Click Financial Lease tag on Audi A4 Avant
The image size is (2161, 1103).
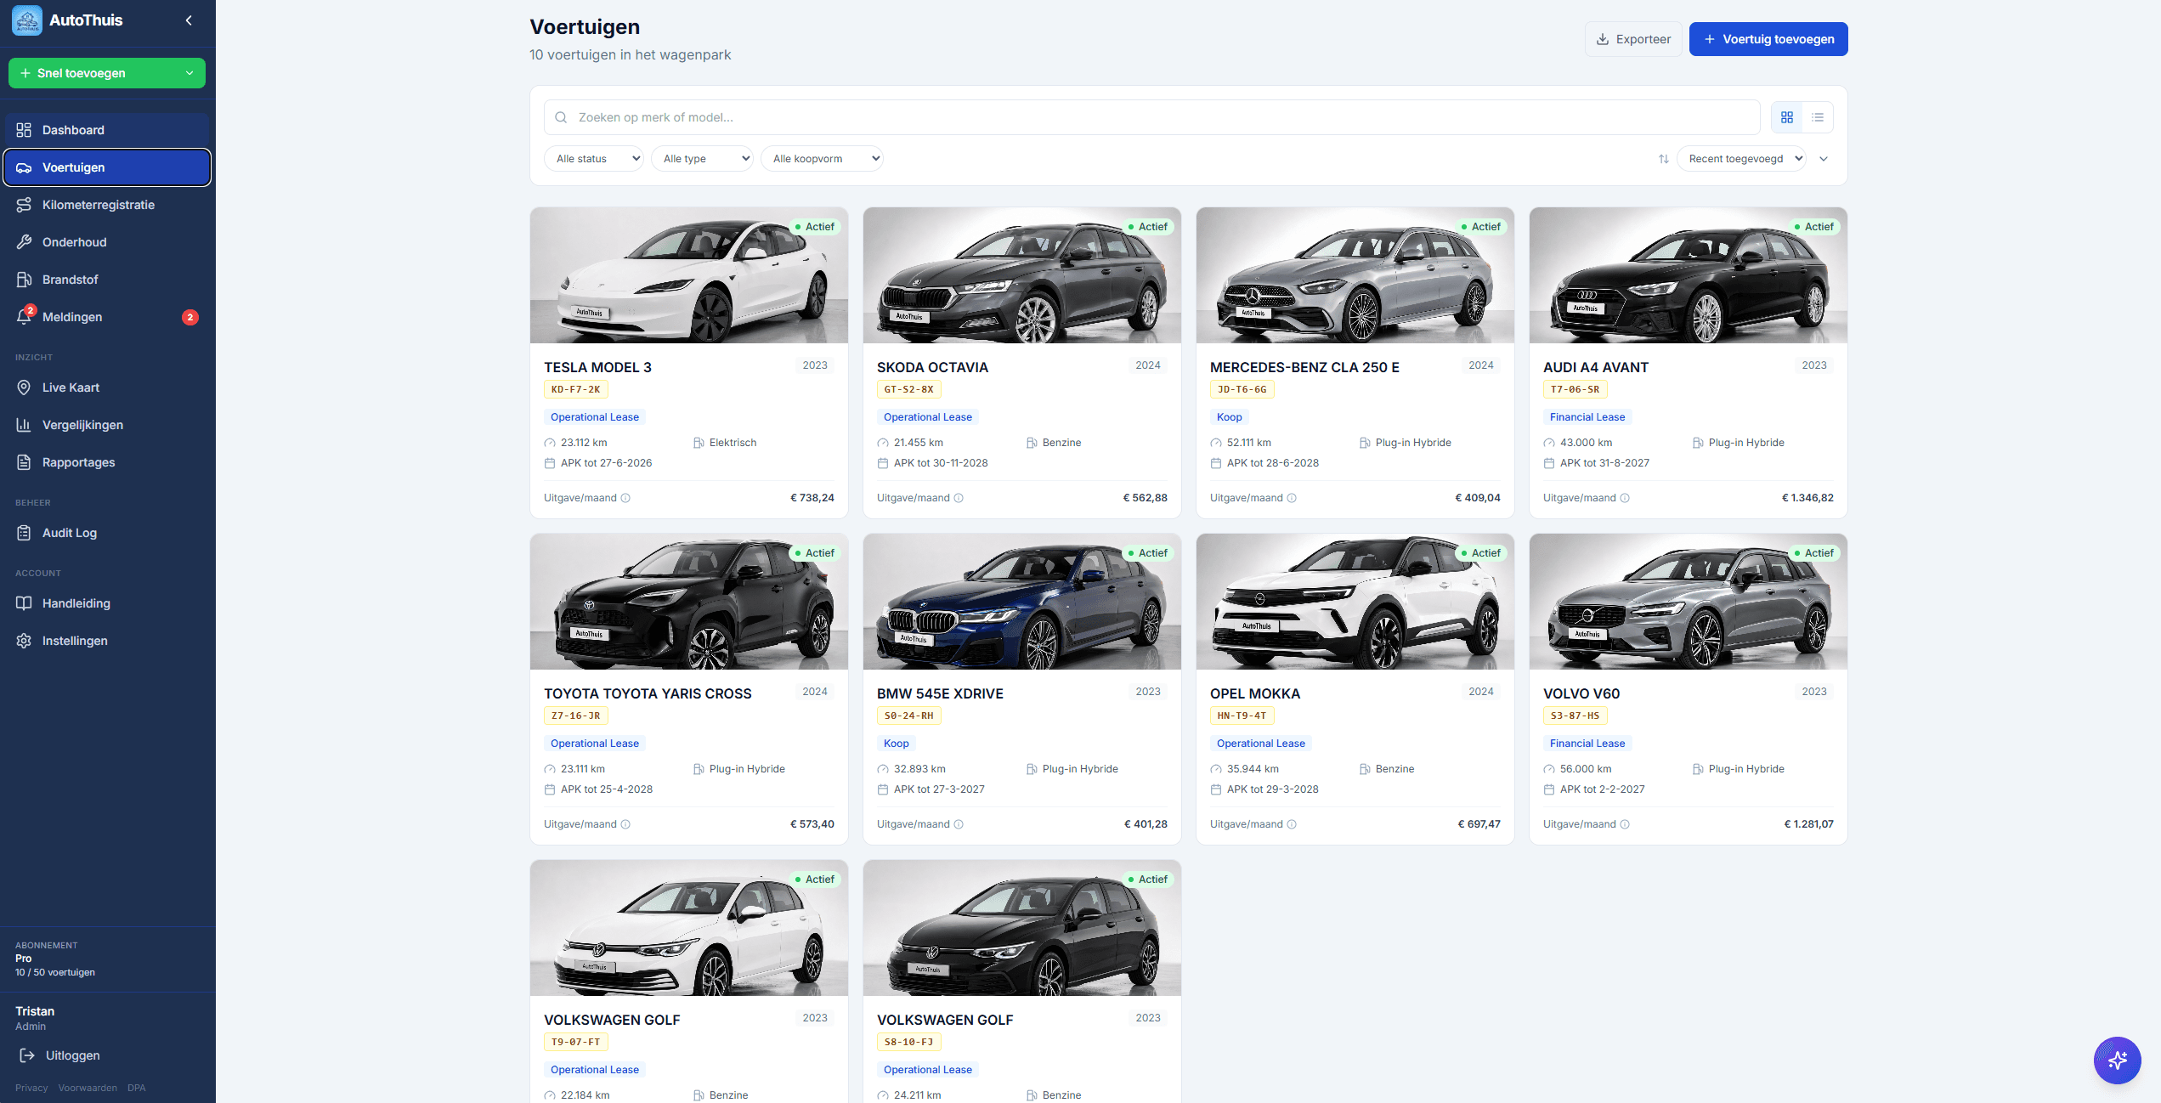1587,417
